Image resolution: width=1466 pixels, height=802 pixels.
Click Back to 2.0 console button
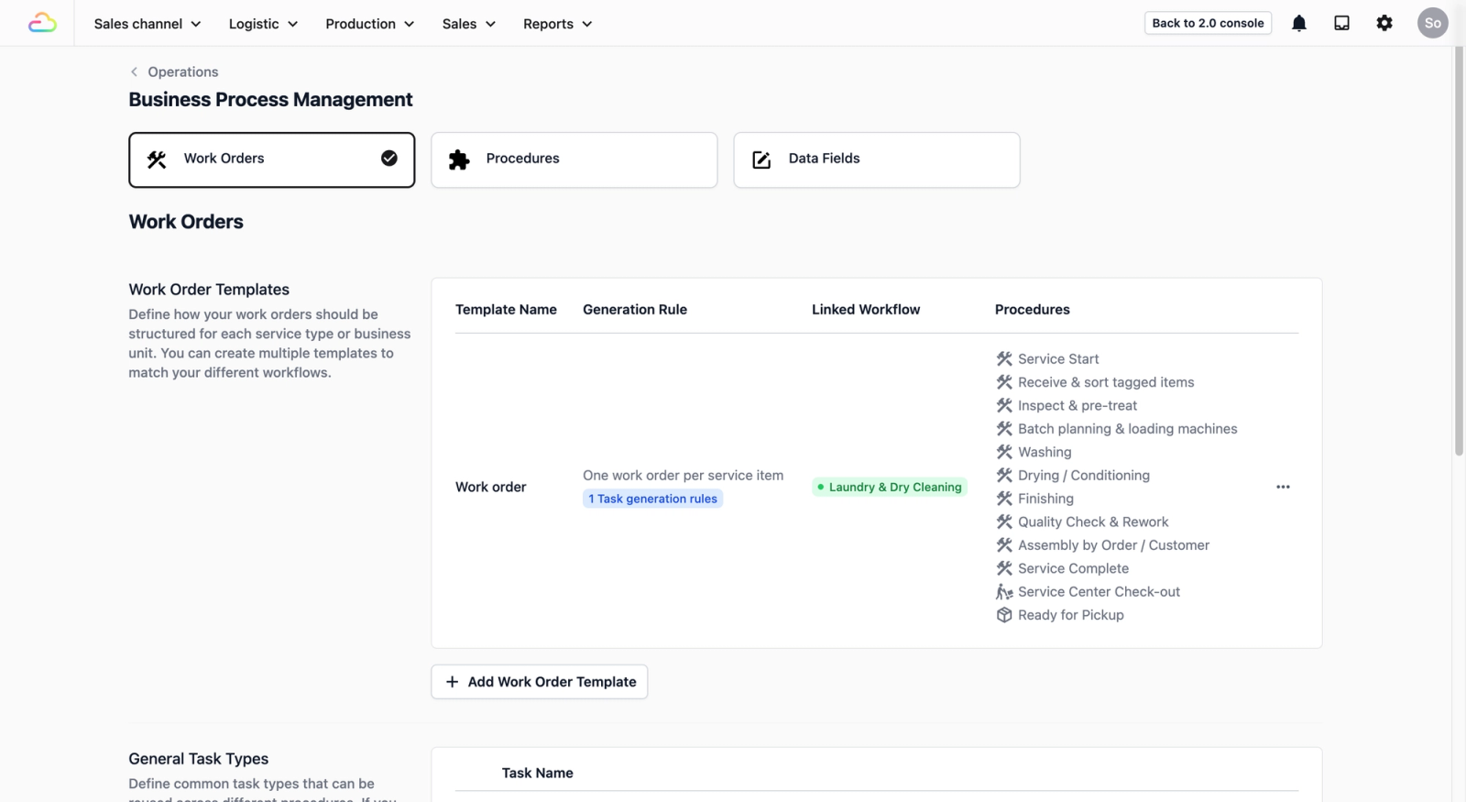[1208, 23]
